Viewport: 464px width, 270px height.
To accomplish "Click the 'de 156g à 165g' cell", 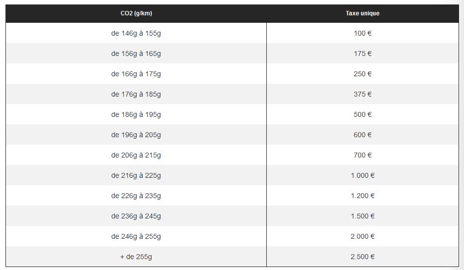I will click(x=136, y=54).
